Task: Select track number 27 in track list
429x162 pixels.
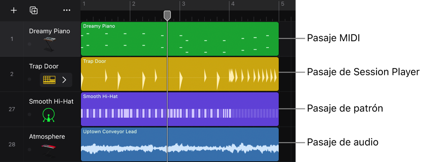Action: (12, 109)
